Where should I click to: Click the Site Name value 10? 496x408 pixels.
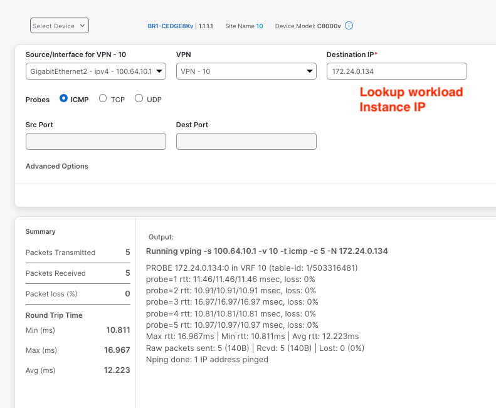click(x=260, y=26)
